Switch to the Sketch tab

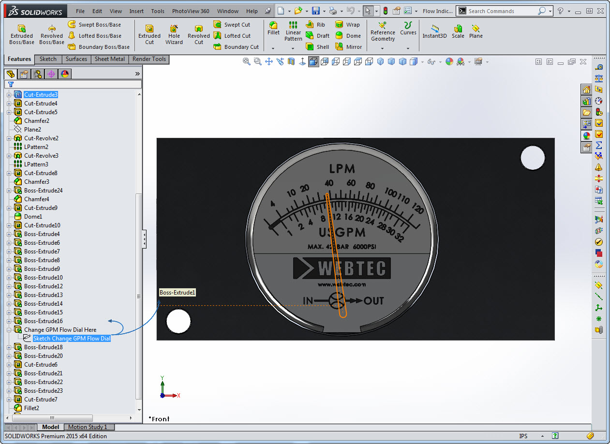[48, 59]
